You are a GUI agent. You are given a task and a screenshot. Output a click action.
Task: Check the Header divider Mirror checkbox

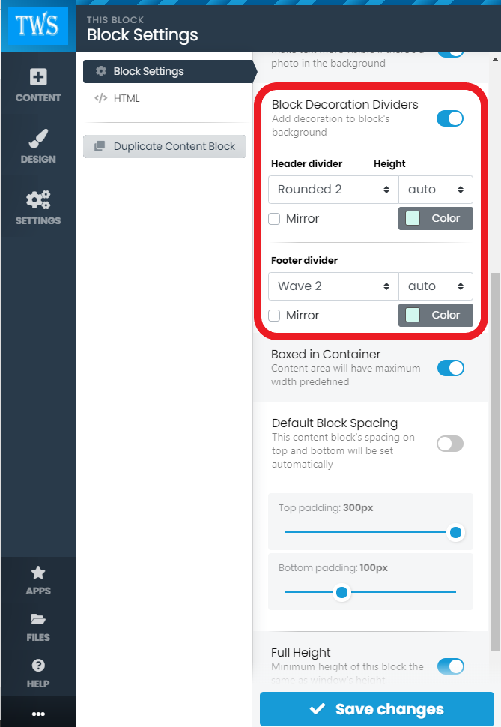(x=275, y=219)
